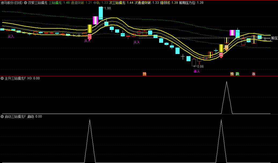Expand the 启动三钻擒龙F indicator panel menu
The image size is (278, 163).
click(2, 117)
